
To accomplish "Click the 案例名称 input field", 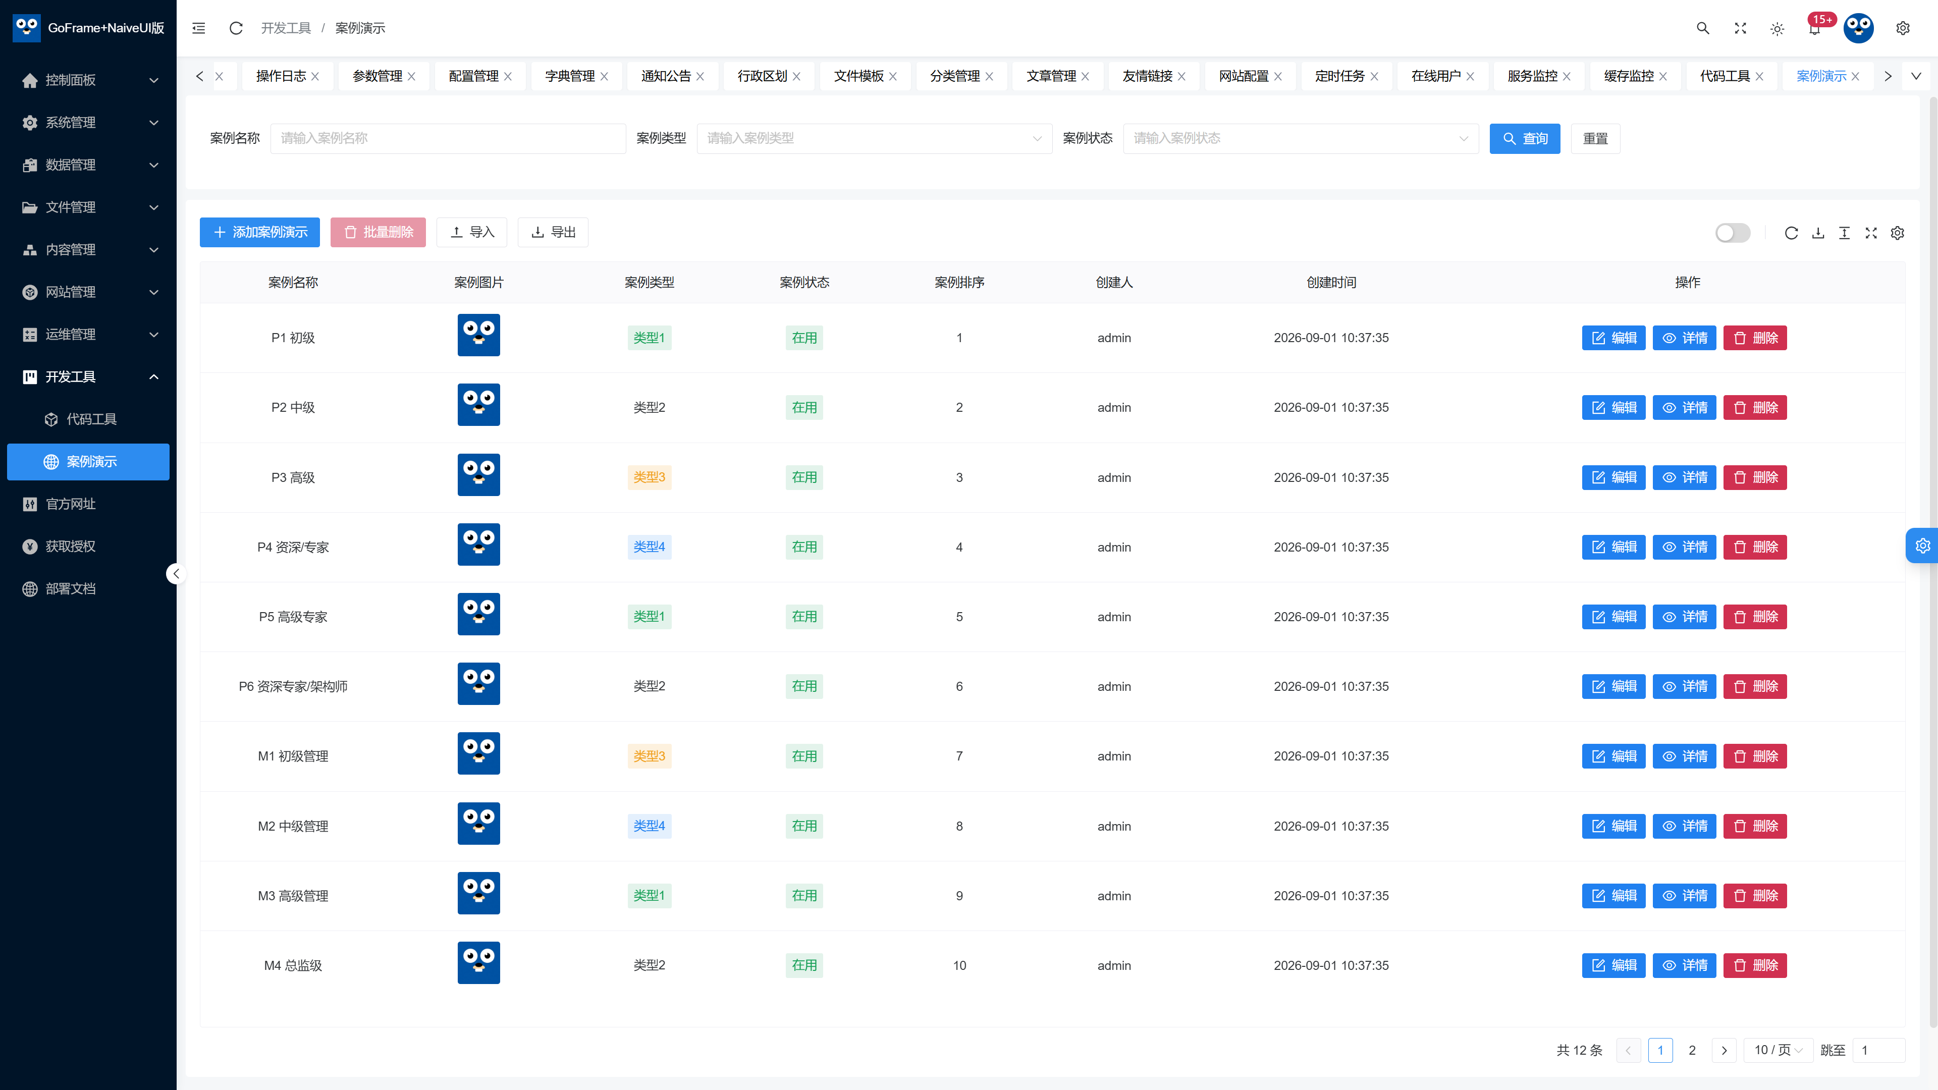I will 448,138.
